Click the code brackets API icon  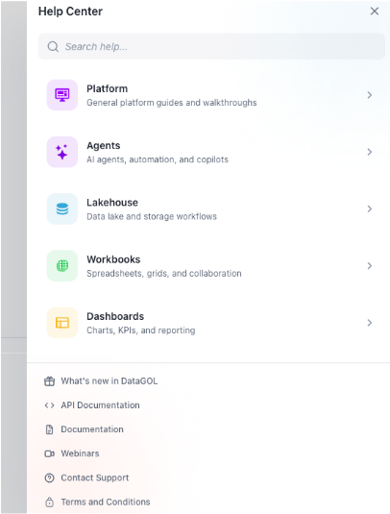pos(50,405)
